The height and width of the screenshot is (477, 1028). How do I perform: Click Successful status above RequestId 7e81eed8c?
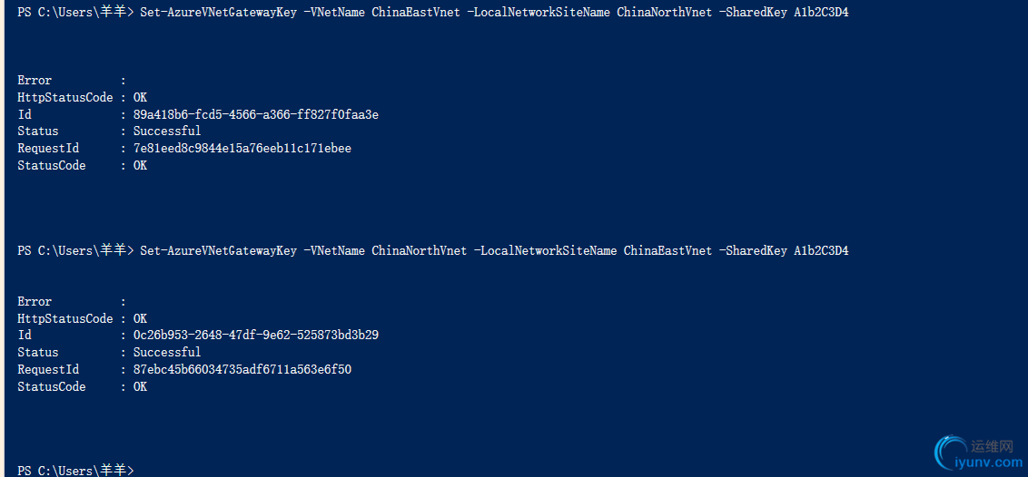tap(167, 131)
